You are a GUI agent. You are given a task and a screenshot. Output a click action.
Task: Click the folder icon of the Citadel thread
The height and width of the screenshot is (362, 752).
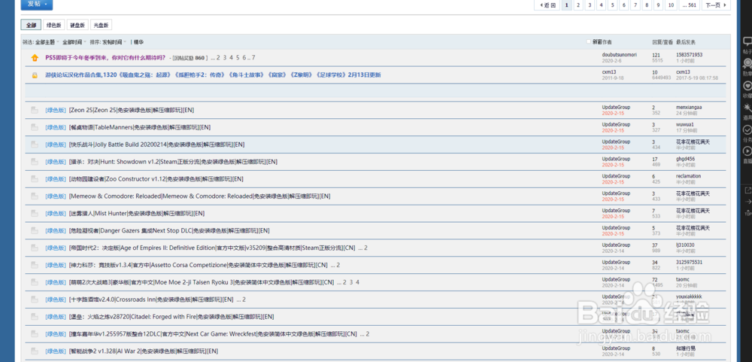[35, 317]
